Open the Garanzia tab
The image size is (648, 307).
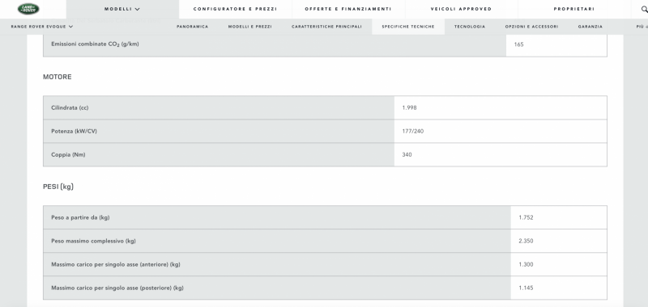pyautogui.click(x=590, y=27)
